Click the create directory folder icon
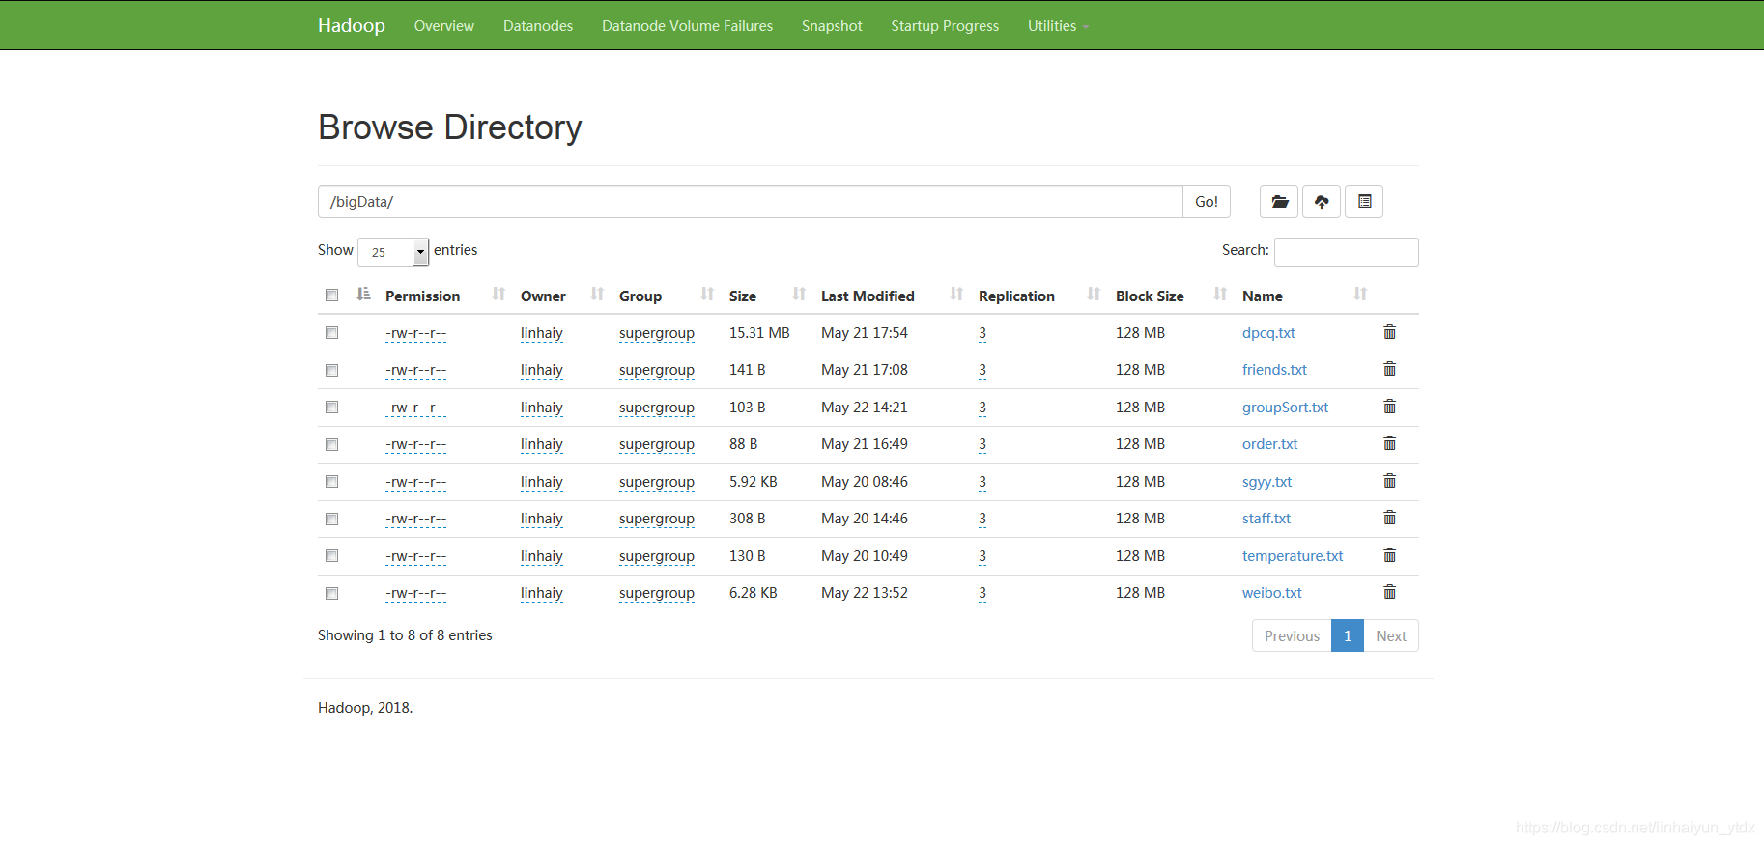Screen dimensions: 1764x845 point(1279,202)
